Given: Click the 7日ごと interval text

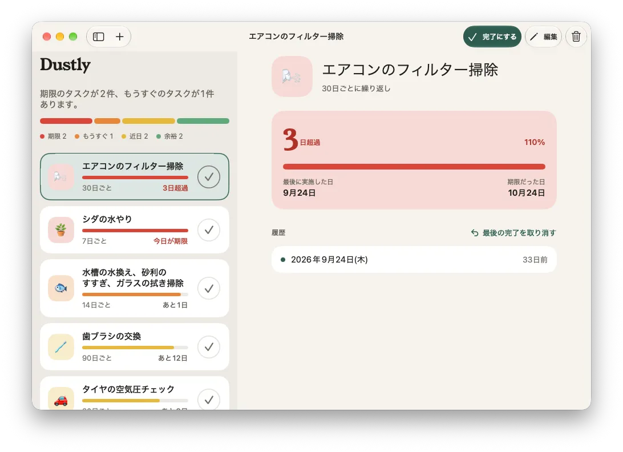Looking at the screenshot, I should pos(94,241).
